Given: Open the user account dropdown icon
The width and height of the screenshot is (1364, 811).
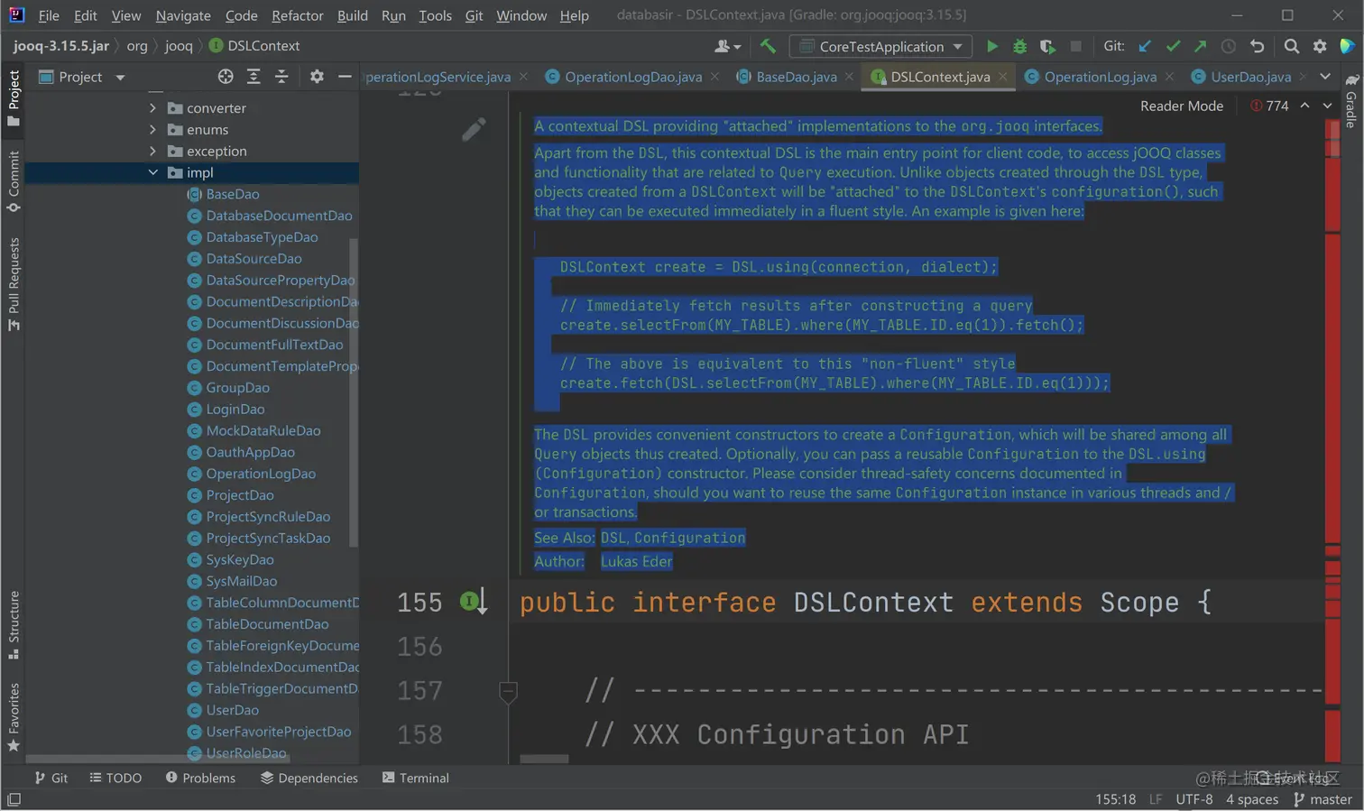Looking at the screenshot, I should click(x=727, y=46).
